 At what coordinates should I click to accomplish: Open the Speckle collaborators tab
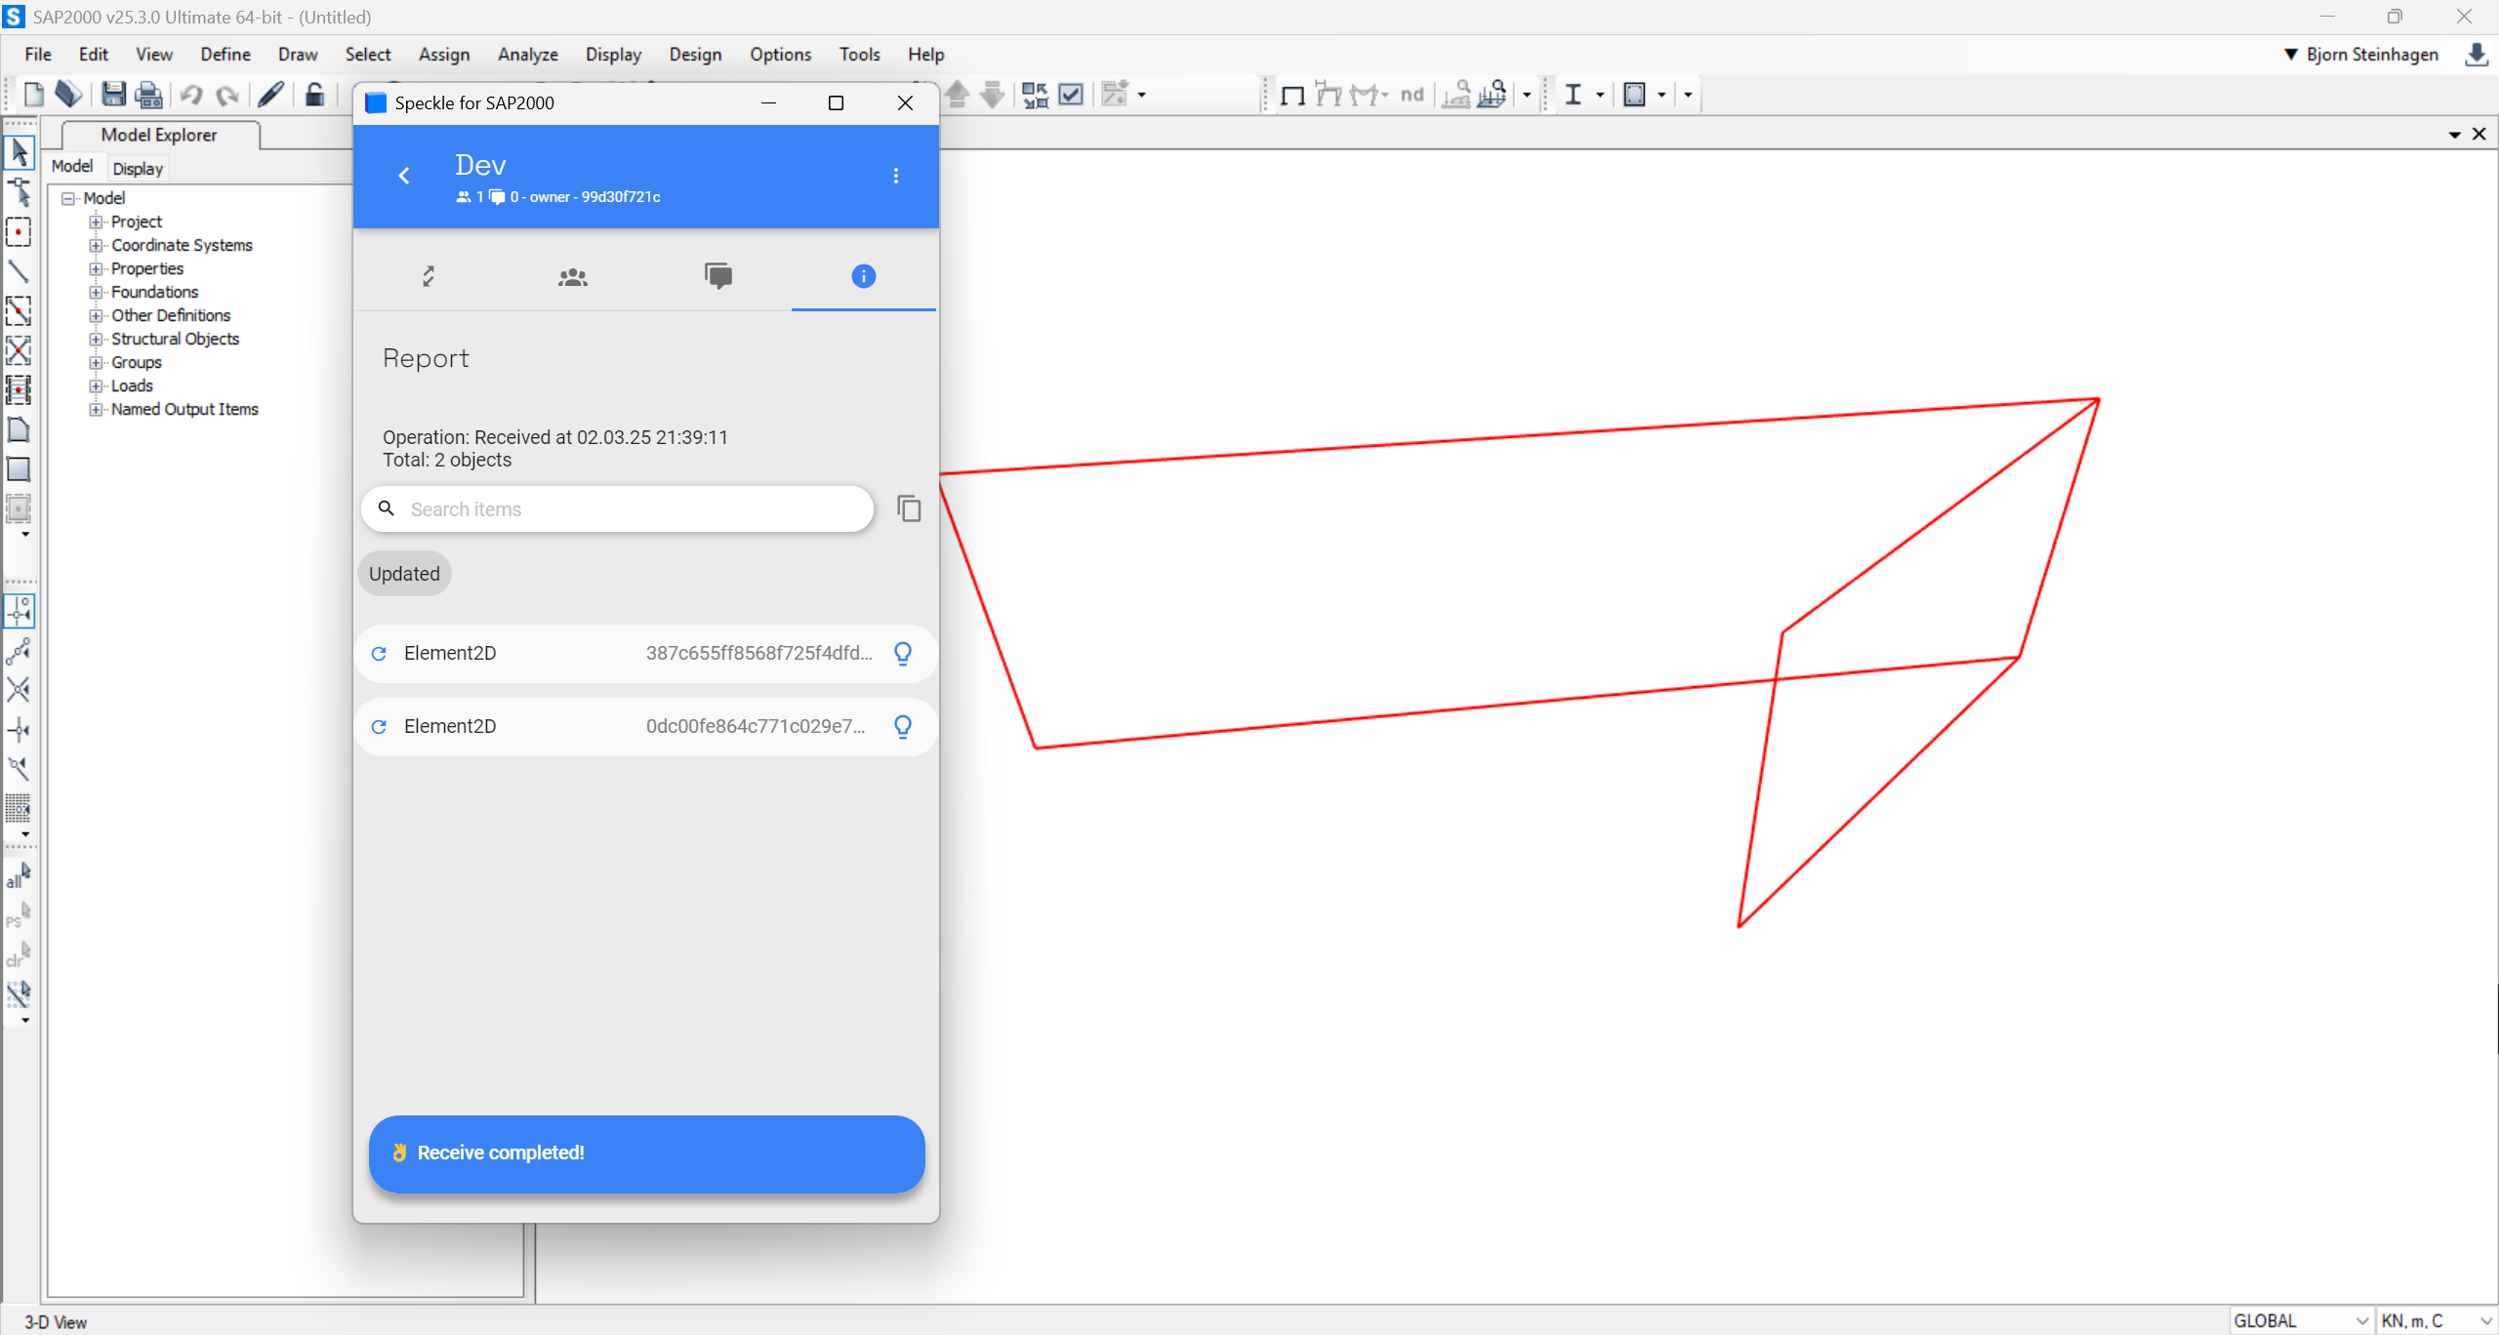coord(573,277)
